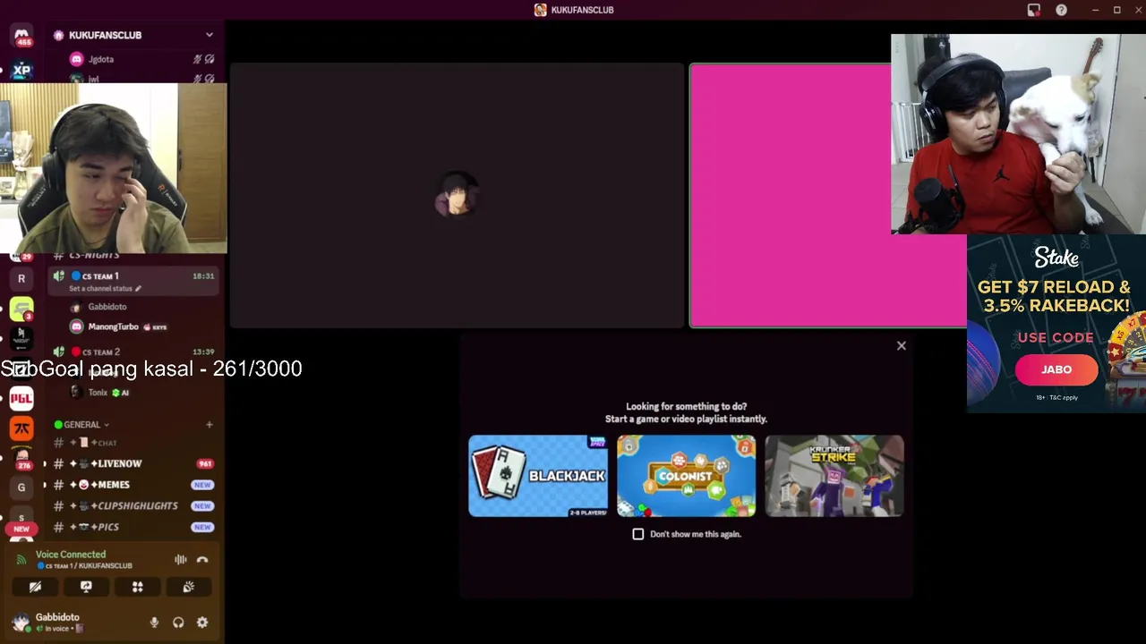Screen dimensions: 1146x644
Task: Open the CHAT text channel
Action: point(134,443)
